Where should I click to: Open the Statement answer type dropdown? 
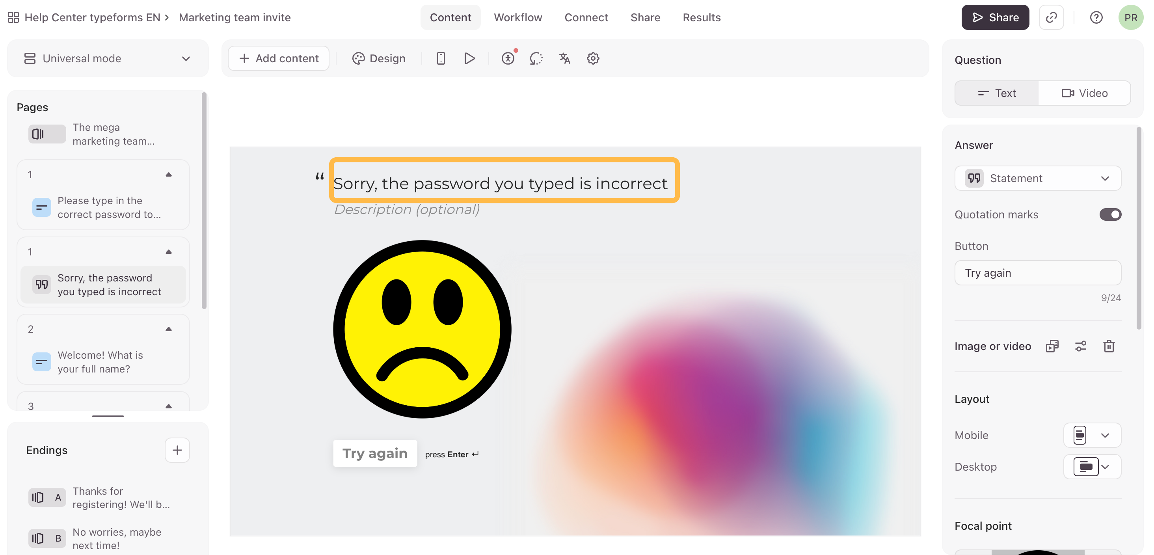click(x=1037, y=178)
